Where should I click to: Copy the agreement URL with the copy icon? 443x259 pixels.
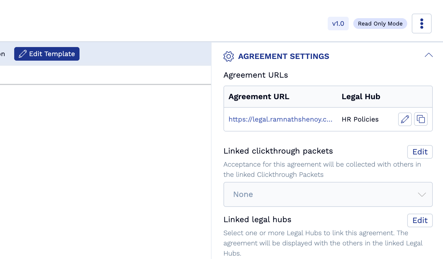click(421, 119)
